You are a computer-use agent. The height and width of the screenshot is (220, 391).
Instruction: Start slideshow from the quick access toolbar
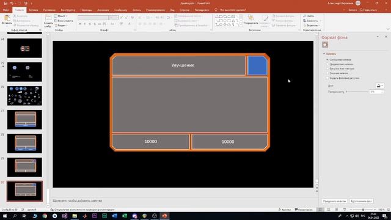pyautogui.click(x=26, y=3)
